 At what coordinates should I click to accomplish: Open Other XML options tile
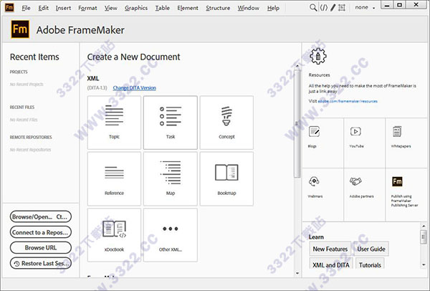point(171,235)
